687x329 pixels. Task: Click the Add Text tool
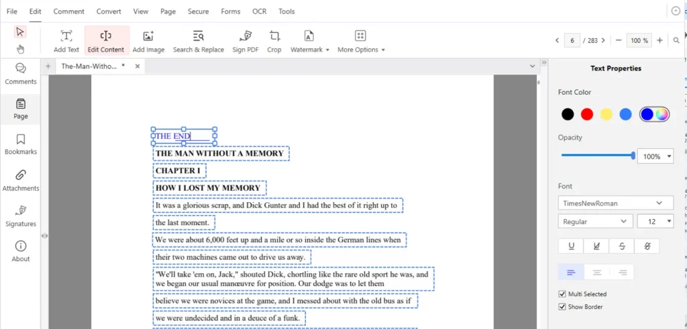tap(66, 41)
